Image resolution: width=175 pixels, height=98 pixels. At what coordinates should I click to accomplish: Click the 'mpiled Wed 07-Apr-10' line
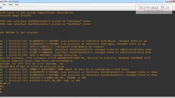click(x=32, y=66)
